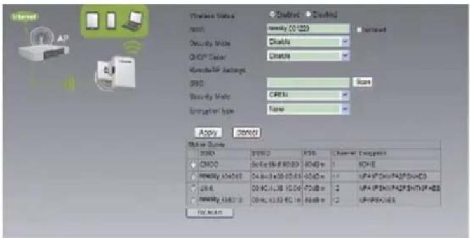Open the DHCP Server dropdown

[x=309, y=56]
